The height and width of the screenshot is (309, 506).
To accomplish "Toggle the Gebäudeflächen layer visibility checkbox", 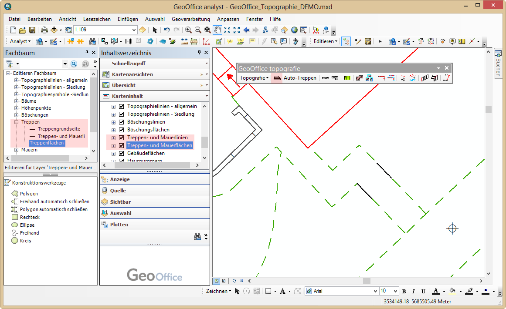I will (122, 153).
